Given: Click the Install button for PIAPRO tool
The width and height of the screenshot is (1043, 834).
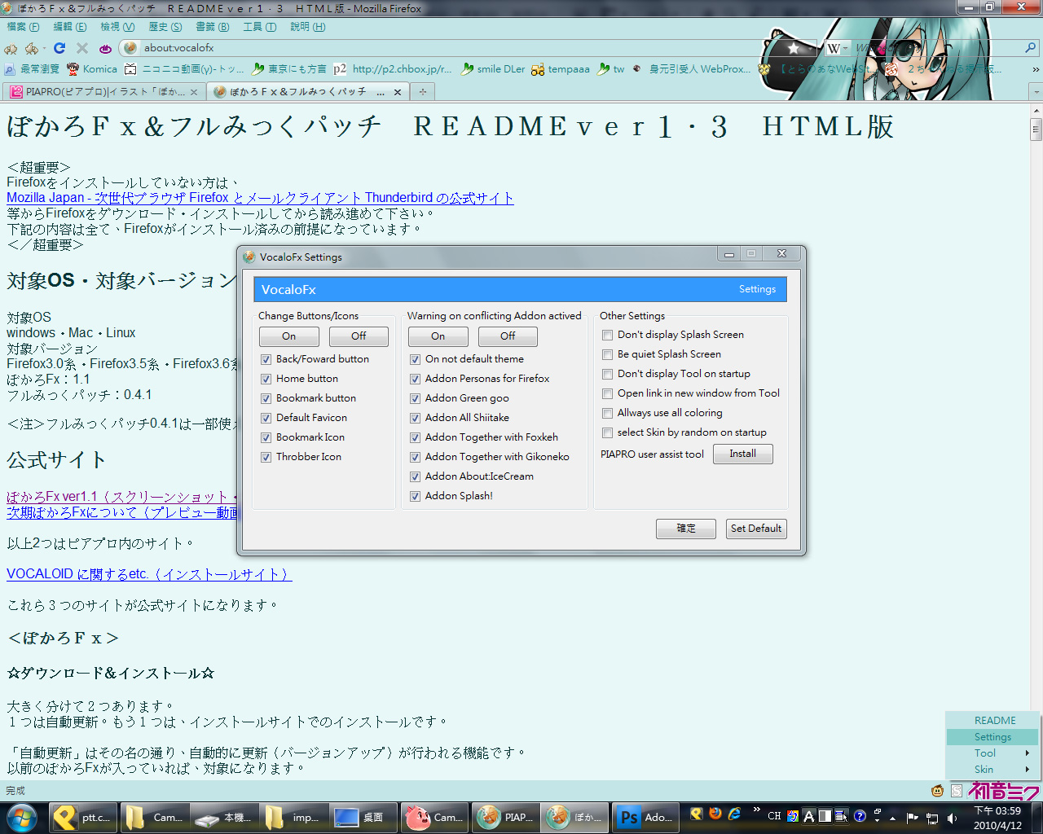Looking at the screenshot, I should click(x=743, y=454).
